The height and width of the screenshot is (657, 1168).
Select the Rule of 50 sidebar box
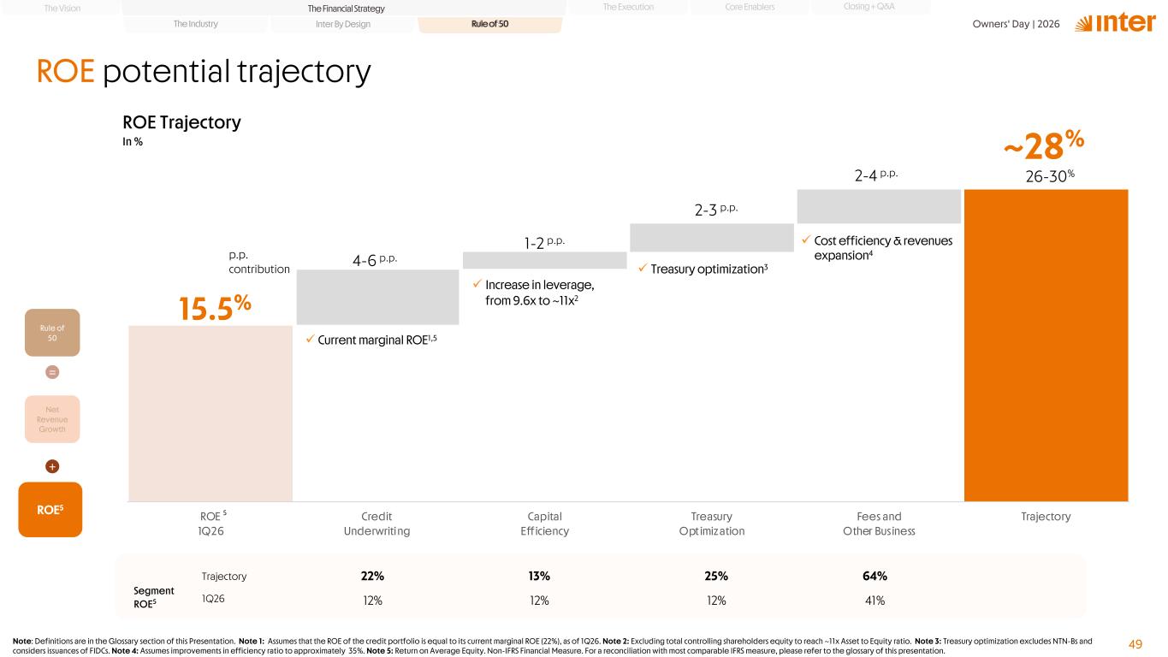52,332
